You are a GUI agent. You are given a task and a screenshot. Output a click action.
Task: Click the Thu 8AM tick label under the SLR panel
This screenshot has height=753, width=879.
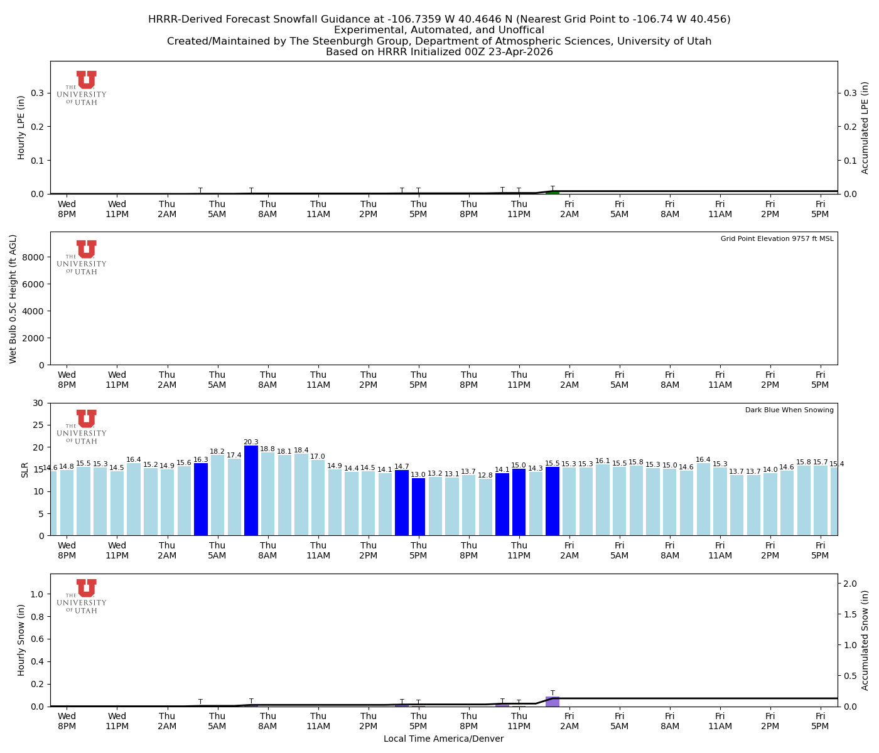click(x=268, y=550)
